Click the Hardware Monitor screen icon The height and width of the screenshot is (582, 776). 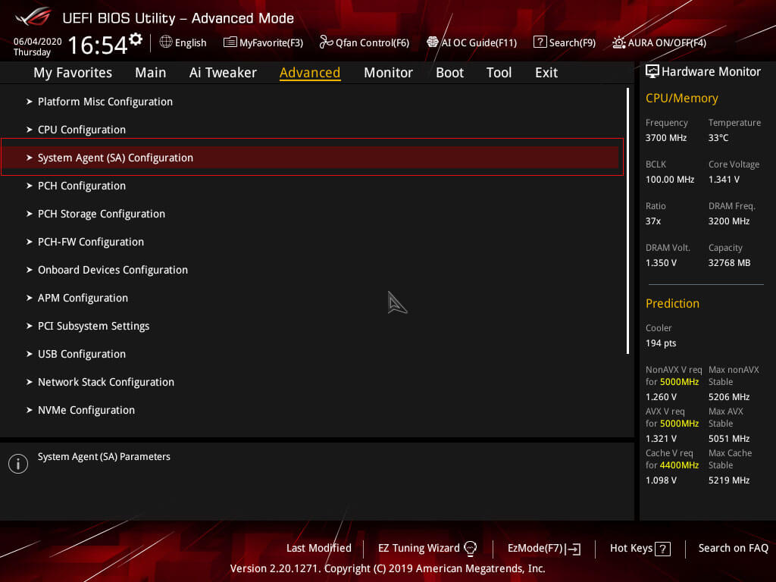(x=652, y=71)
